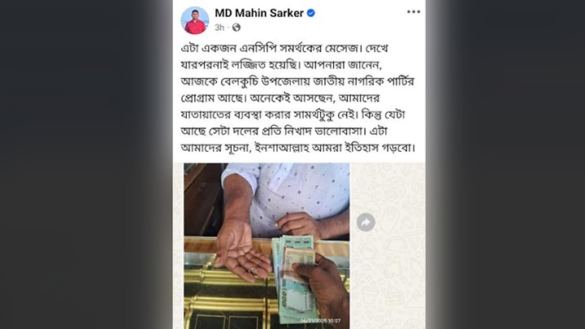Click the first line of post text
The height and width of the screenshot is (329, 585).
tap(284, 49)
